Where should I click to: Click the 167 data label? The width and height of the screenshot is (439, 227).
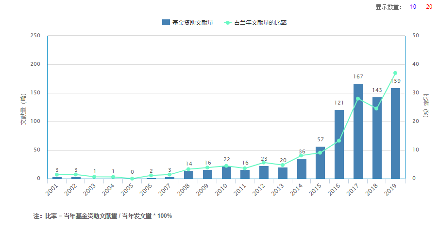(x=358, y=76)
